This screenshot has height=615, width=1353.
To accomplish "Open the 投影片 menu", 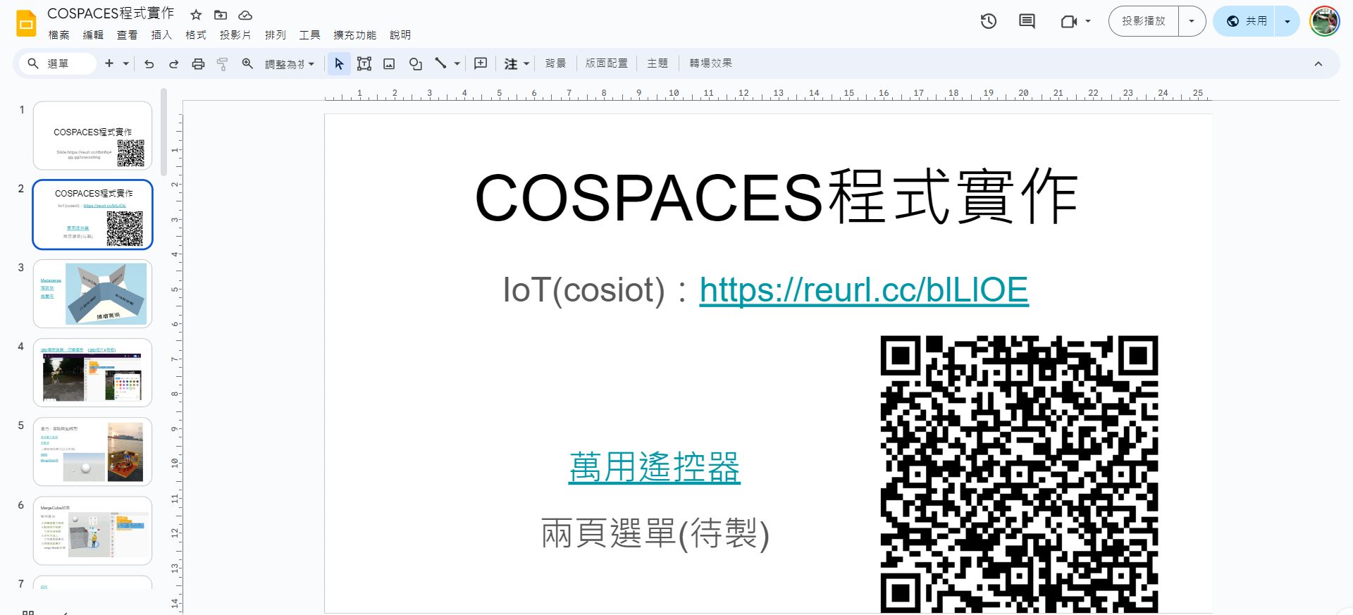I will [x=235, y=35].
